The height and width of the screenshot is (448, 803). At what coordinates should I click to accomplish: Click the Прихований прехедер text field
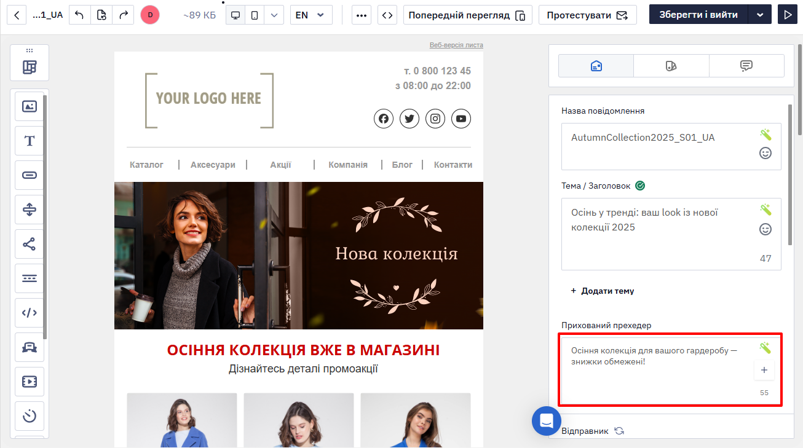[x=671, y=370]
